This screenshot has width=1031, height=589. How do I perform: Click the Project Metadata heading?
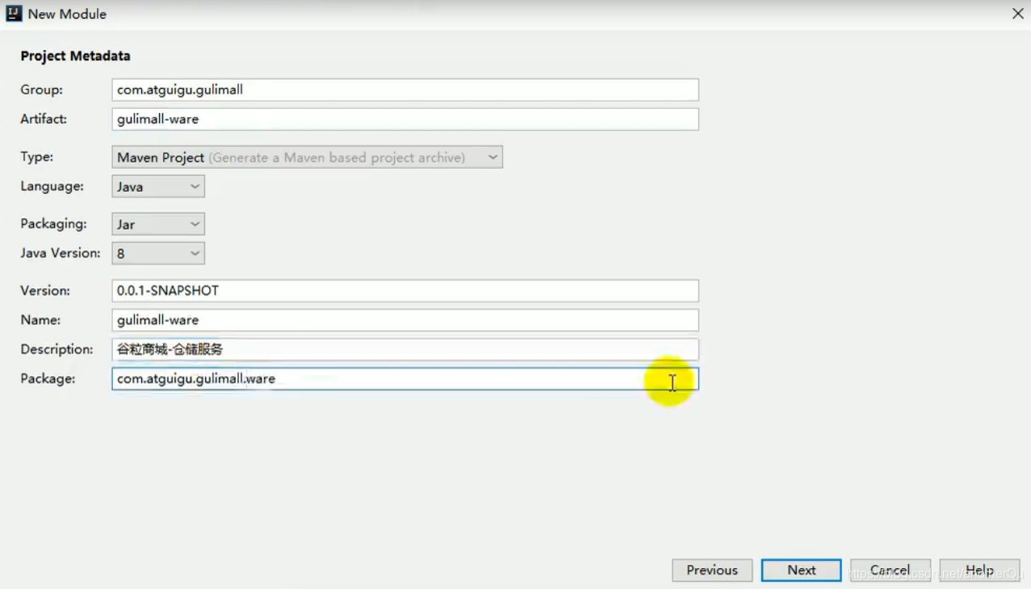(75, 56)
